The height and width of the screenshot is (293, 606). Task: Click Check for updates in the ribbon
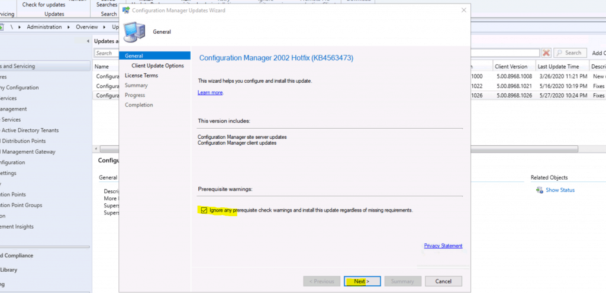(44, 5)
